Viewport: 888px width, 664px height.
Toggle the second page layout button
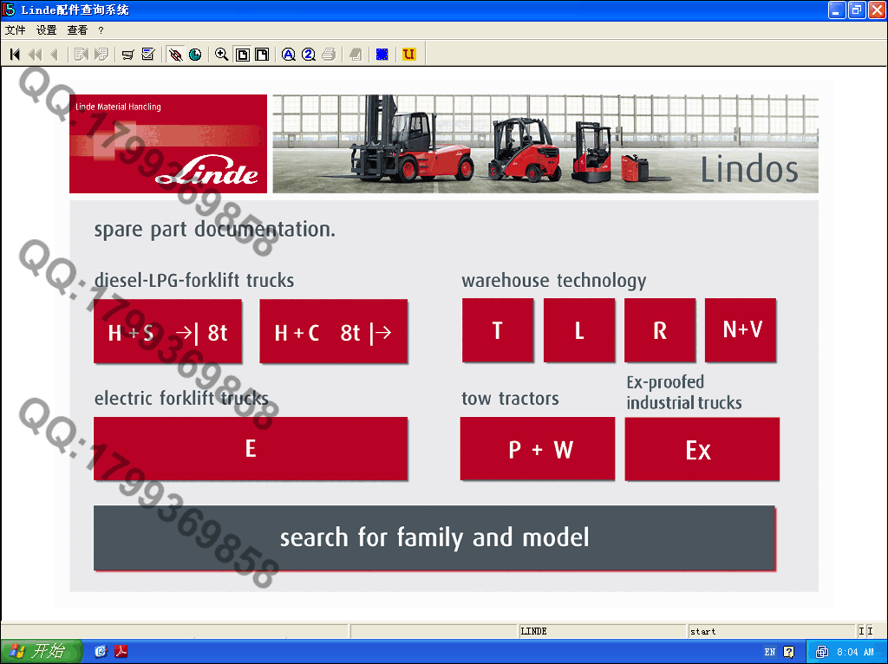[x=261, y=55]
